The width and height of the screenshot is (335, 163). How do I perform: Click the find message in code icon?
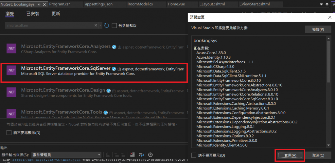108,155
